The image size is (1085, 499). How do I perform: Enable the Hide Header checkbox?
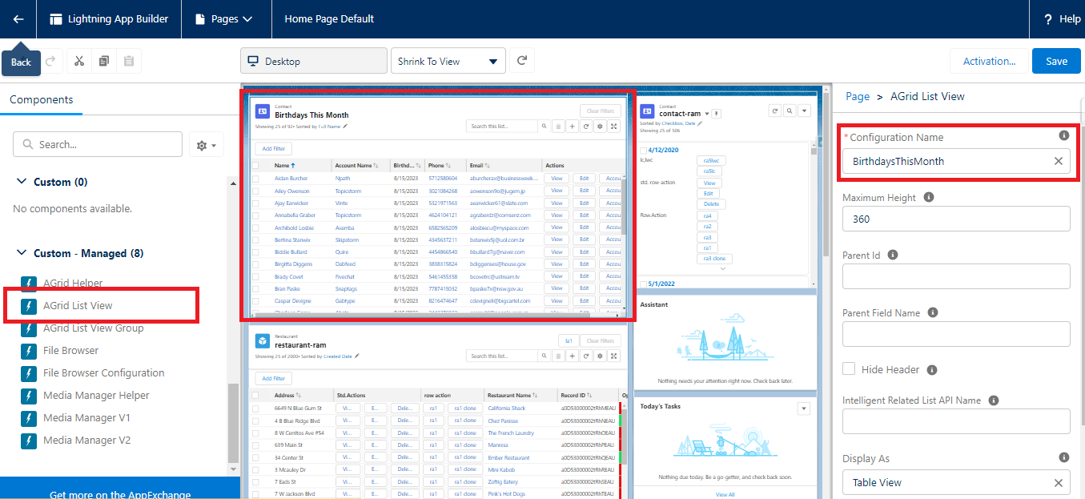849,369
